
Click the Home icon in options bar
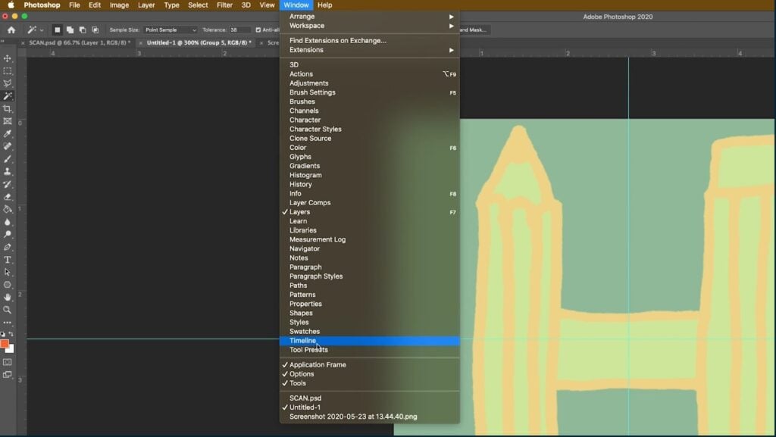click(x=11, y=30)
